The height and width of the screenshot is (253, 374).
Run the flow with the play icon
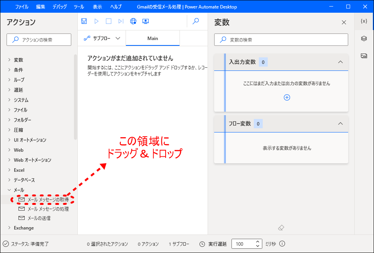96,21
